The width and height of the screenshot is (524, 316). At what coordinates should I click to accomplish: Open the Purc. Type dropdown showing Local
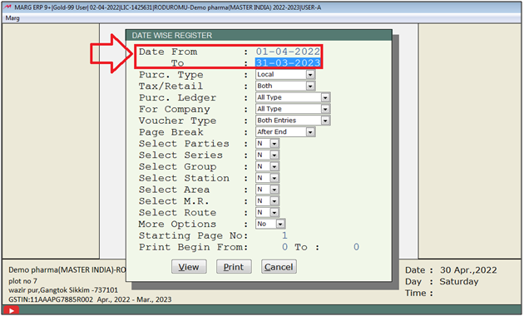click(x=285, y=75)
